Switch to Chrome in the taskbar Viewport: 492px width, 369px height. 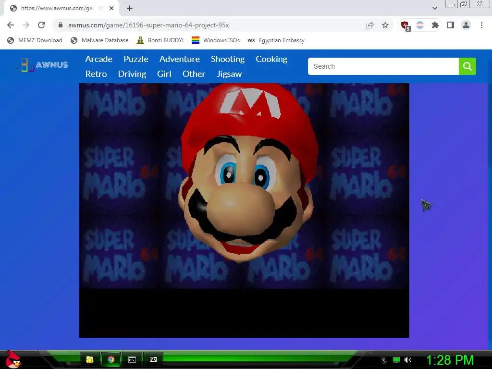click(111, 359)
